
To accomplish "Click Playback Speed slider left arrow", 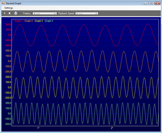I will [77, 13].
